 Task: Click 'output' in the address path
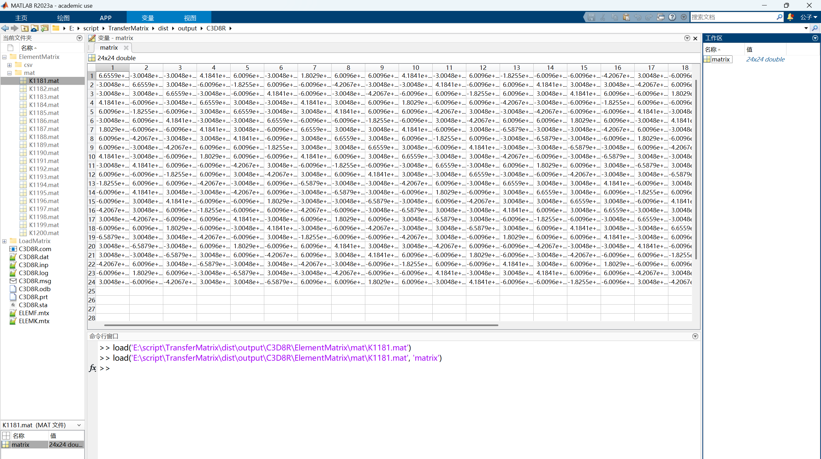187,28
